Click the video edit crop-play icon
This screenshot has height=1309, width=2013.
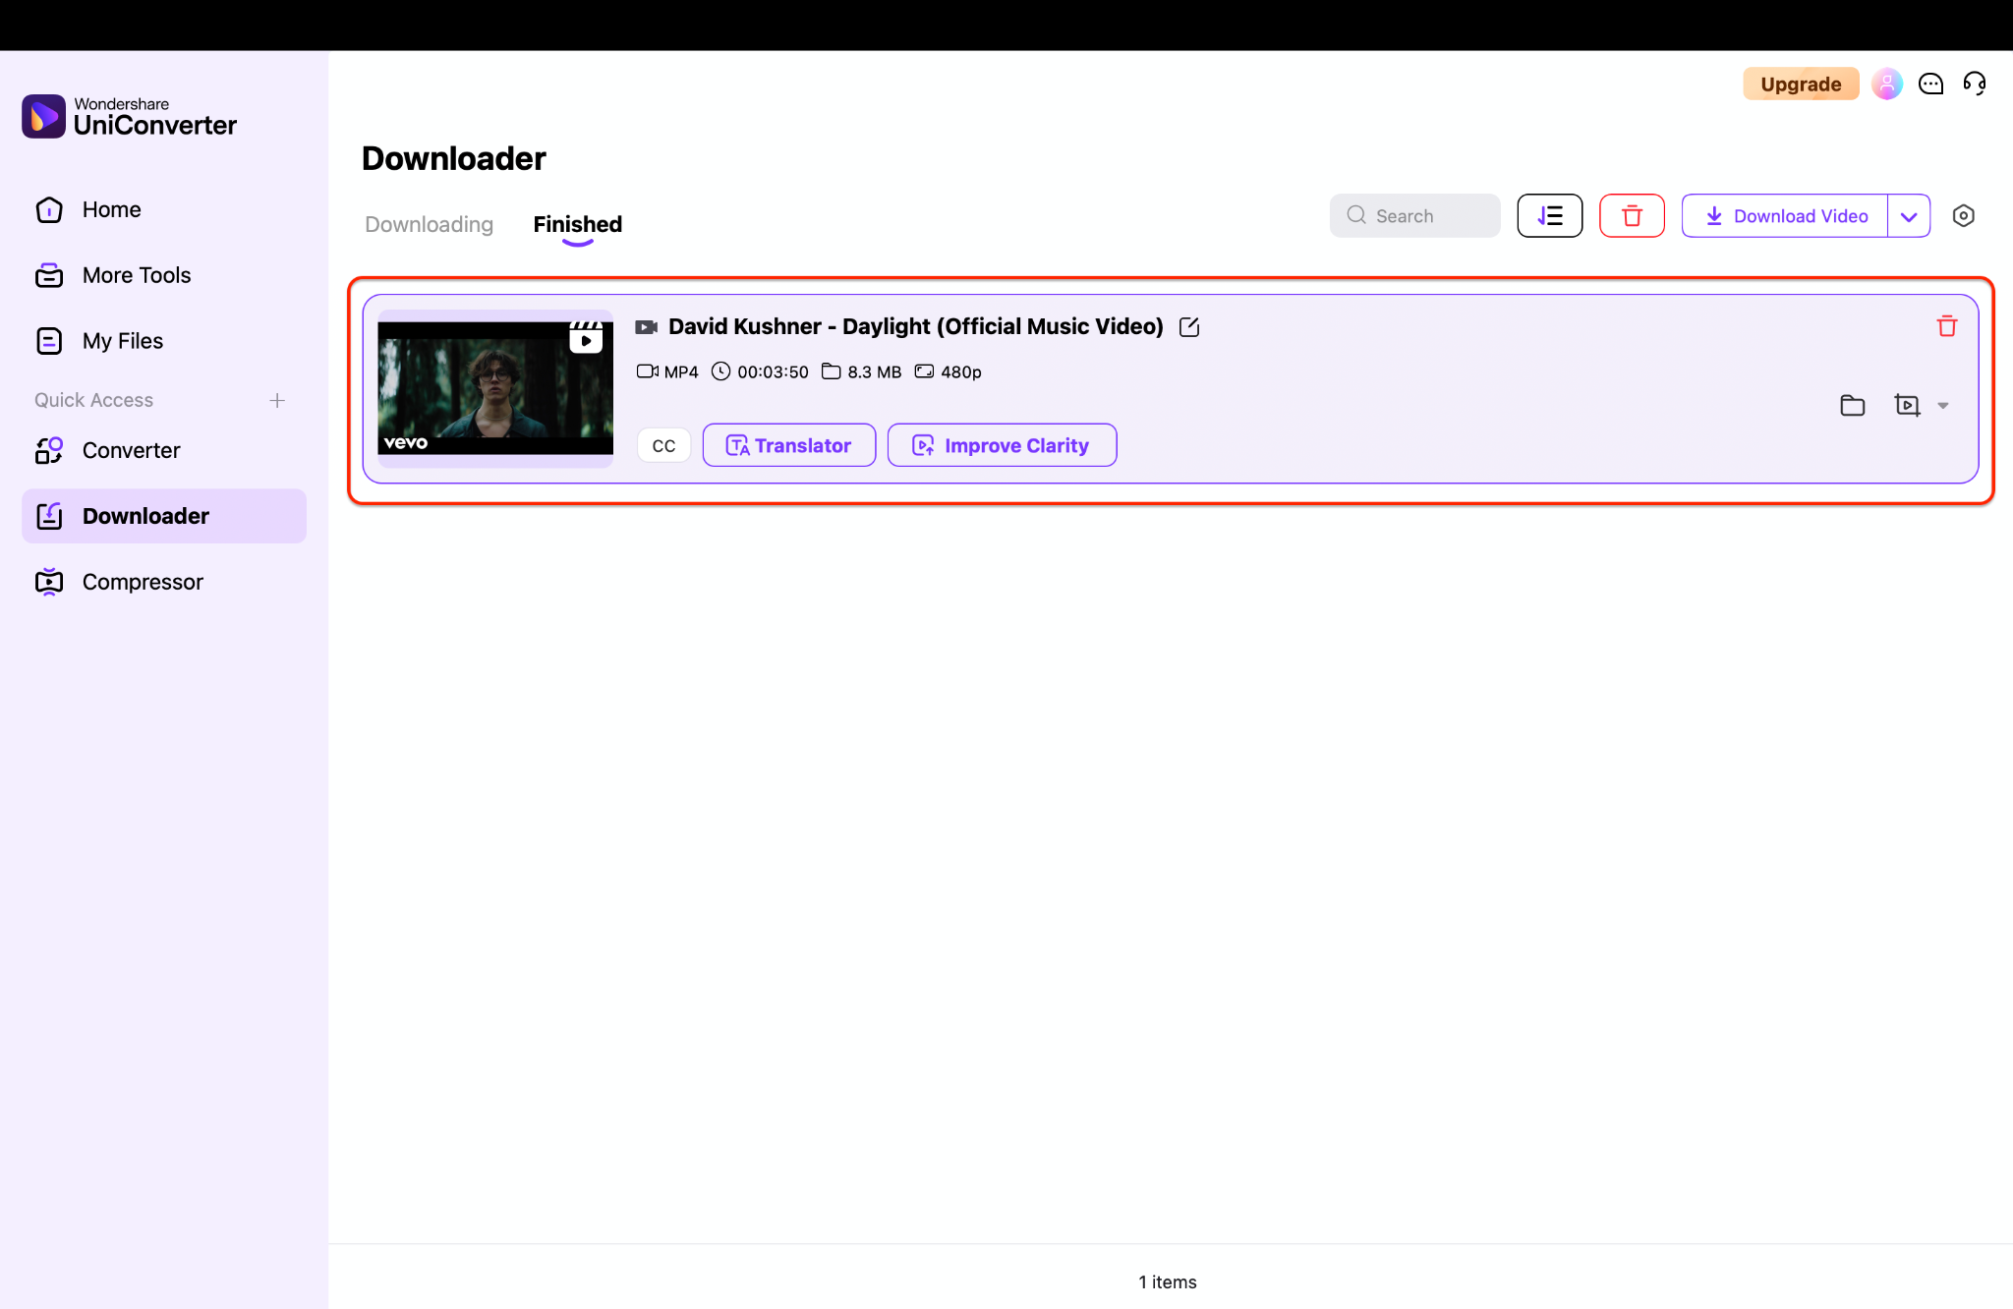coord(1907,405)
